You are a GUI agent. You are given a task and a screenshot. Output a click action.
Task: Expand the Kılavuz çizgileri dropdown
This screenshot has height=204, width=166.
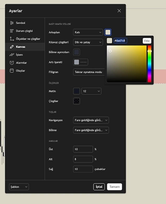tap(88, 42)
